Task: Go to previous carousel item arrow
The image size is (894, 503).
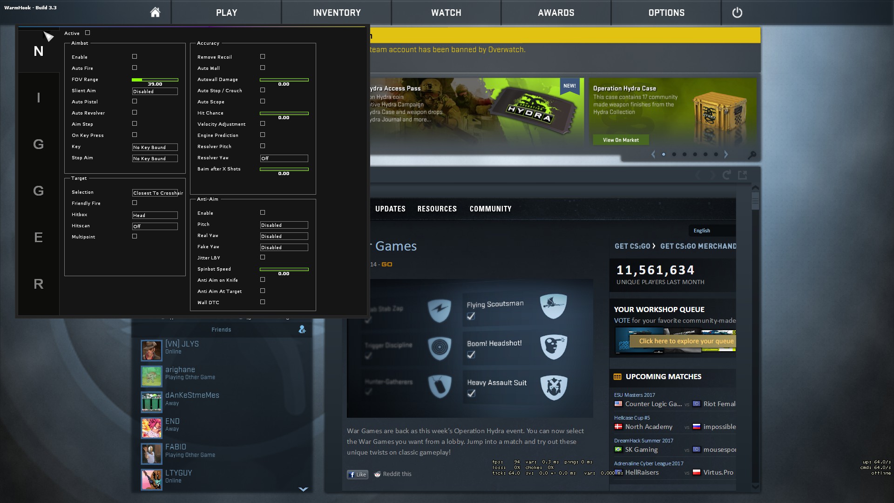Action: 653,154
